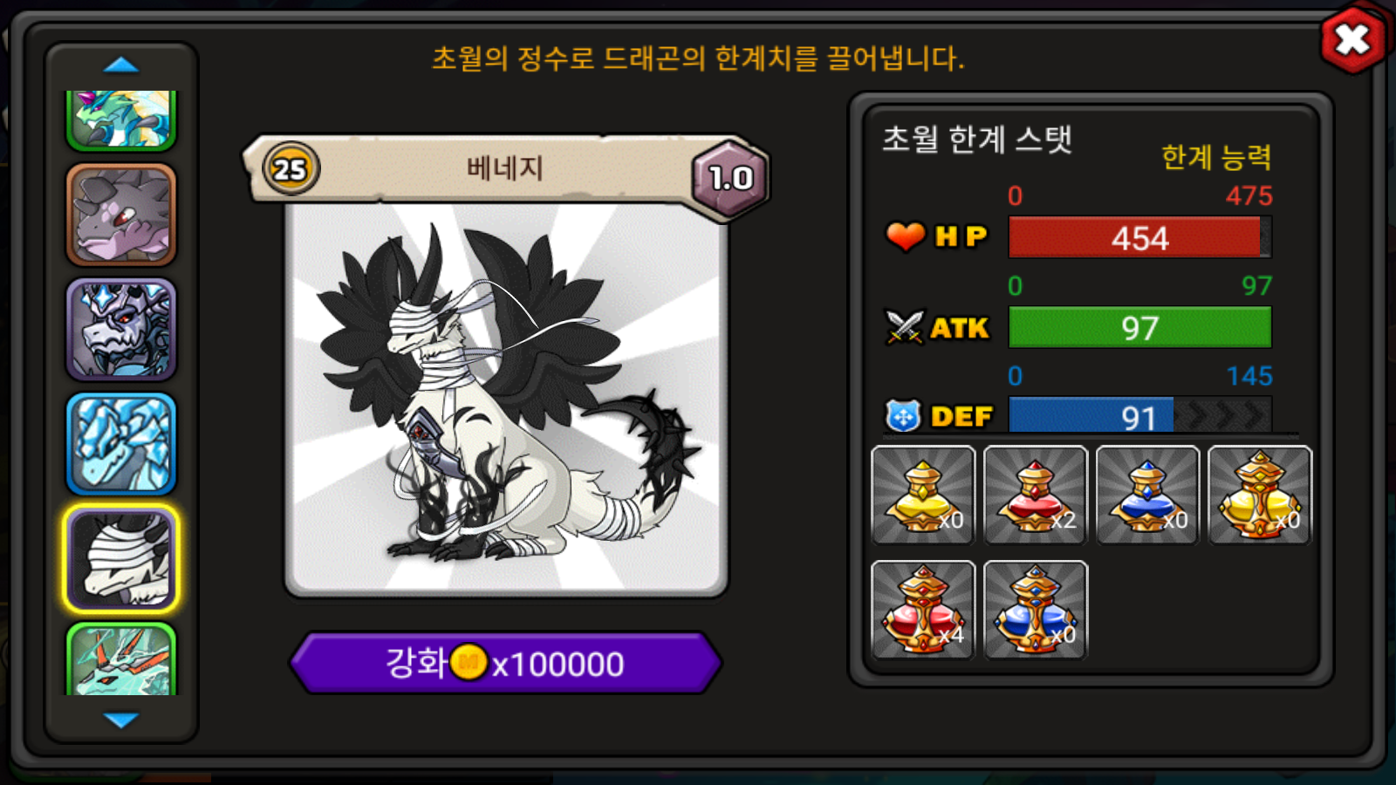1396x785 pixels.
Task: Click the level 25 badge beside 베네지
Action: [291, 168]
